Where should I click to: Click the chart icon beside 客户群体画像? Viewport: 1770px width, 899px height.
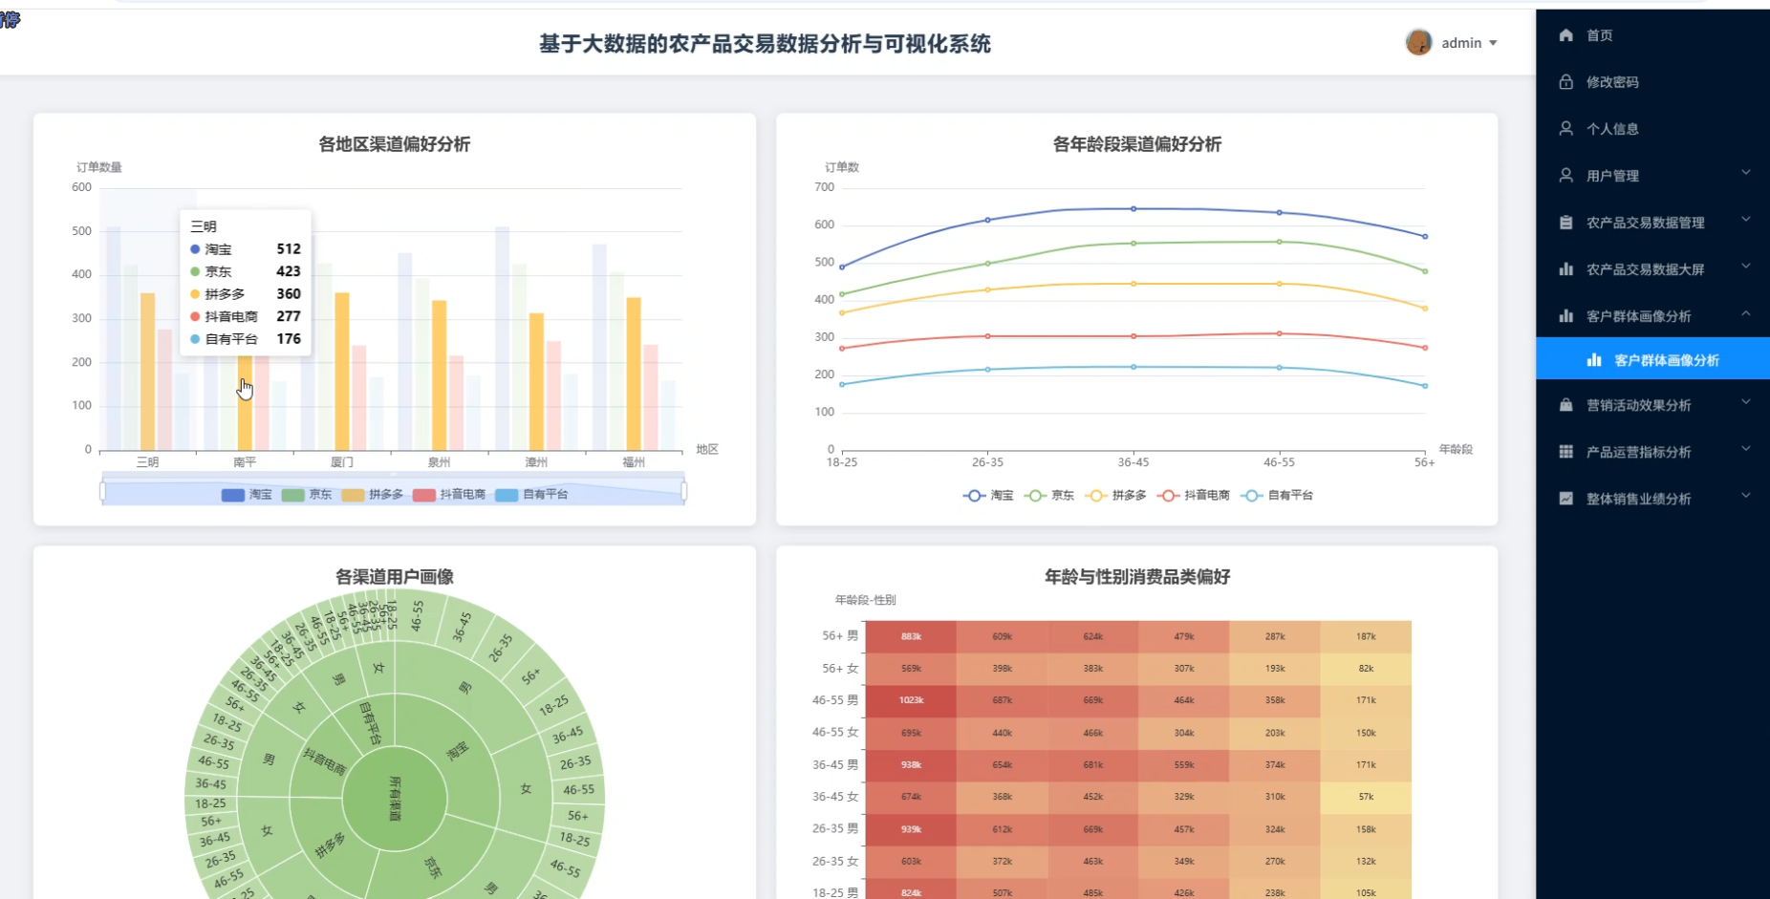click(1565, 316)
